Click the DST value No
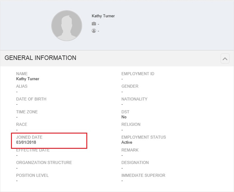This screenshot has height=192, width=234. [124, 117]
